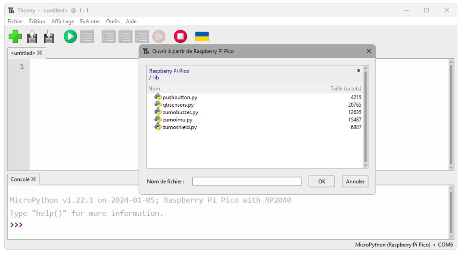Open the Fichier menu
Image resolution: width=460 pixels, height=254 pixels.
(15, 22)
